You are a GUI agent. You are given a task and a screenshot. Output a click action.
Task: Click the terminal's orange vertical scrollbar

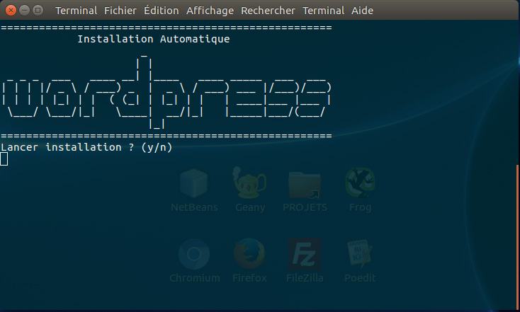coord(517,236)
